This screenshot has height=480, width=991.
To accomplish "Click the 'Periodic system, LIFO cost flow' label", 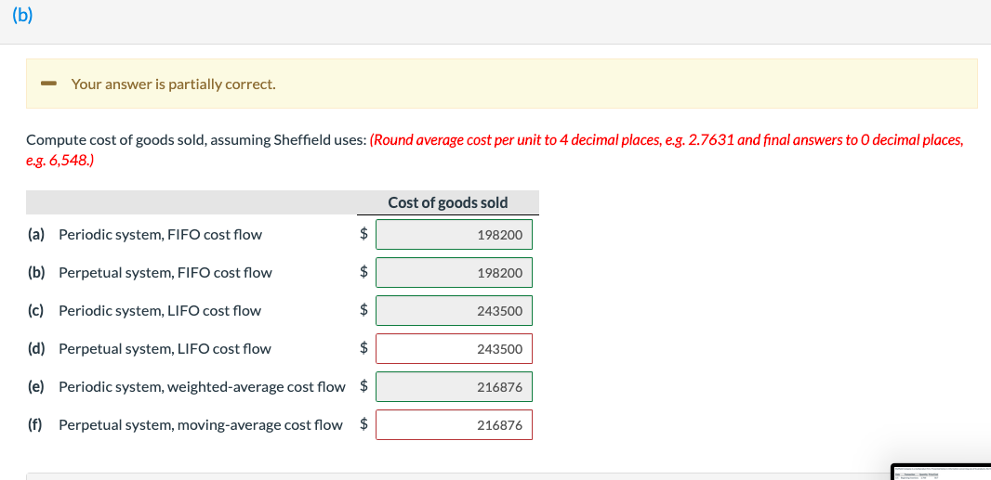I will 159,311.
